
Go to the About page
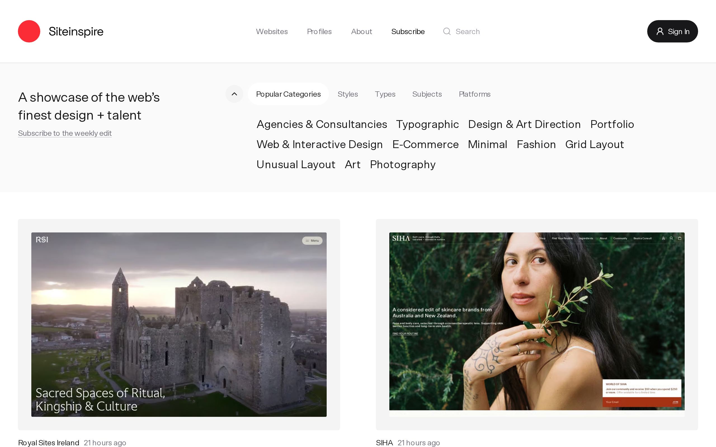(361, 32)
